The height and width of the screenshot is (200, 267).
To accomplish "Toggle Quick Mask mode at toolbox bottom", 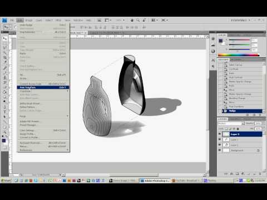I will 4,148.
